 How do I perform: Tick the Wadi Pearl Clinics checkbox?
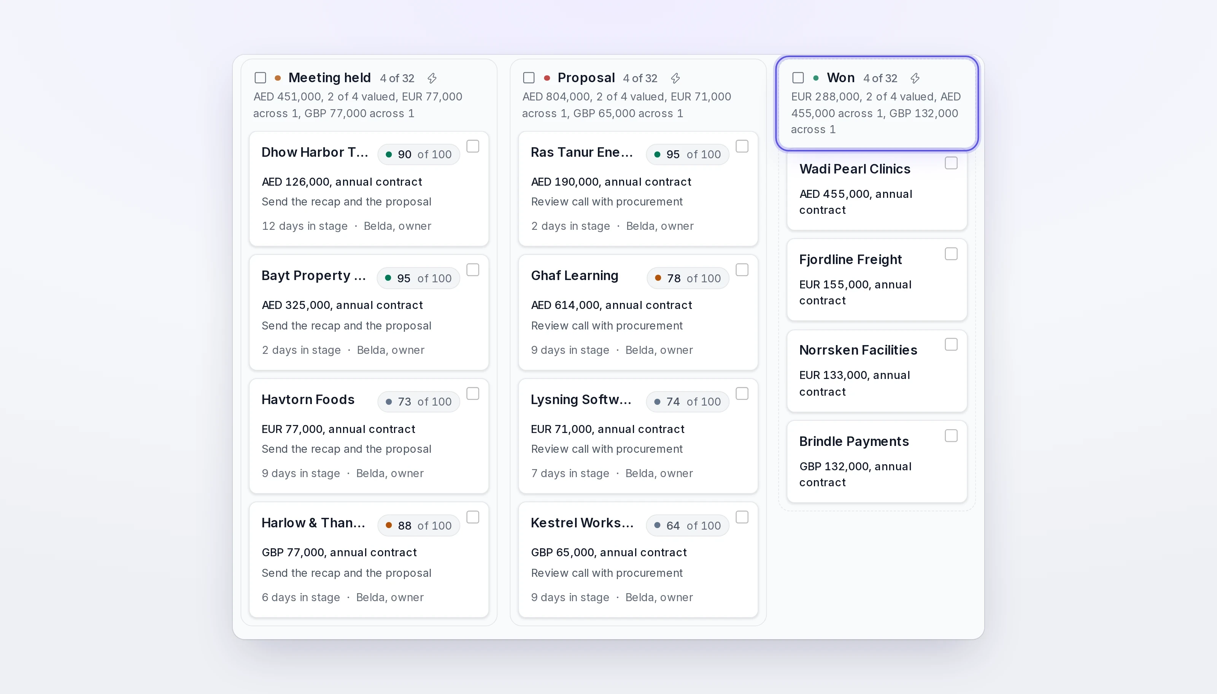[951, 163]
